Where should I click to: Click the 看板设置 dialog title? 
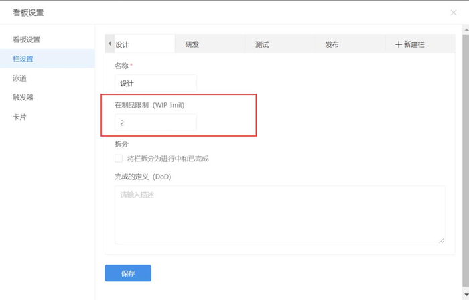(28, 13)
